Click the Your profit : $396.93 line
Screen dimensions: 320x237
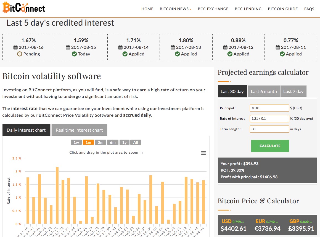click(x=239, y=164)
